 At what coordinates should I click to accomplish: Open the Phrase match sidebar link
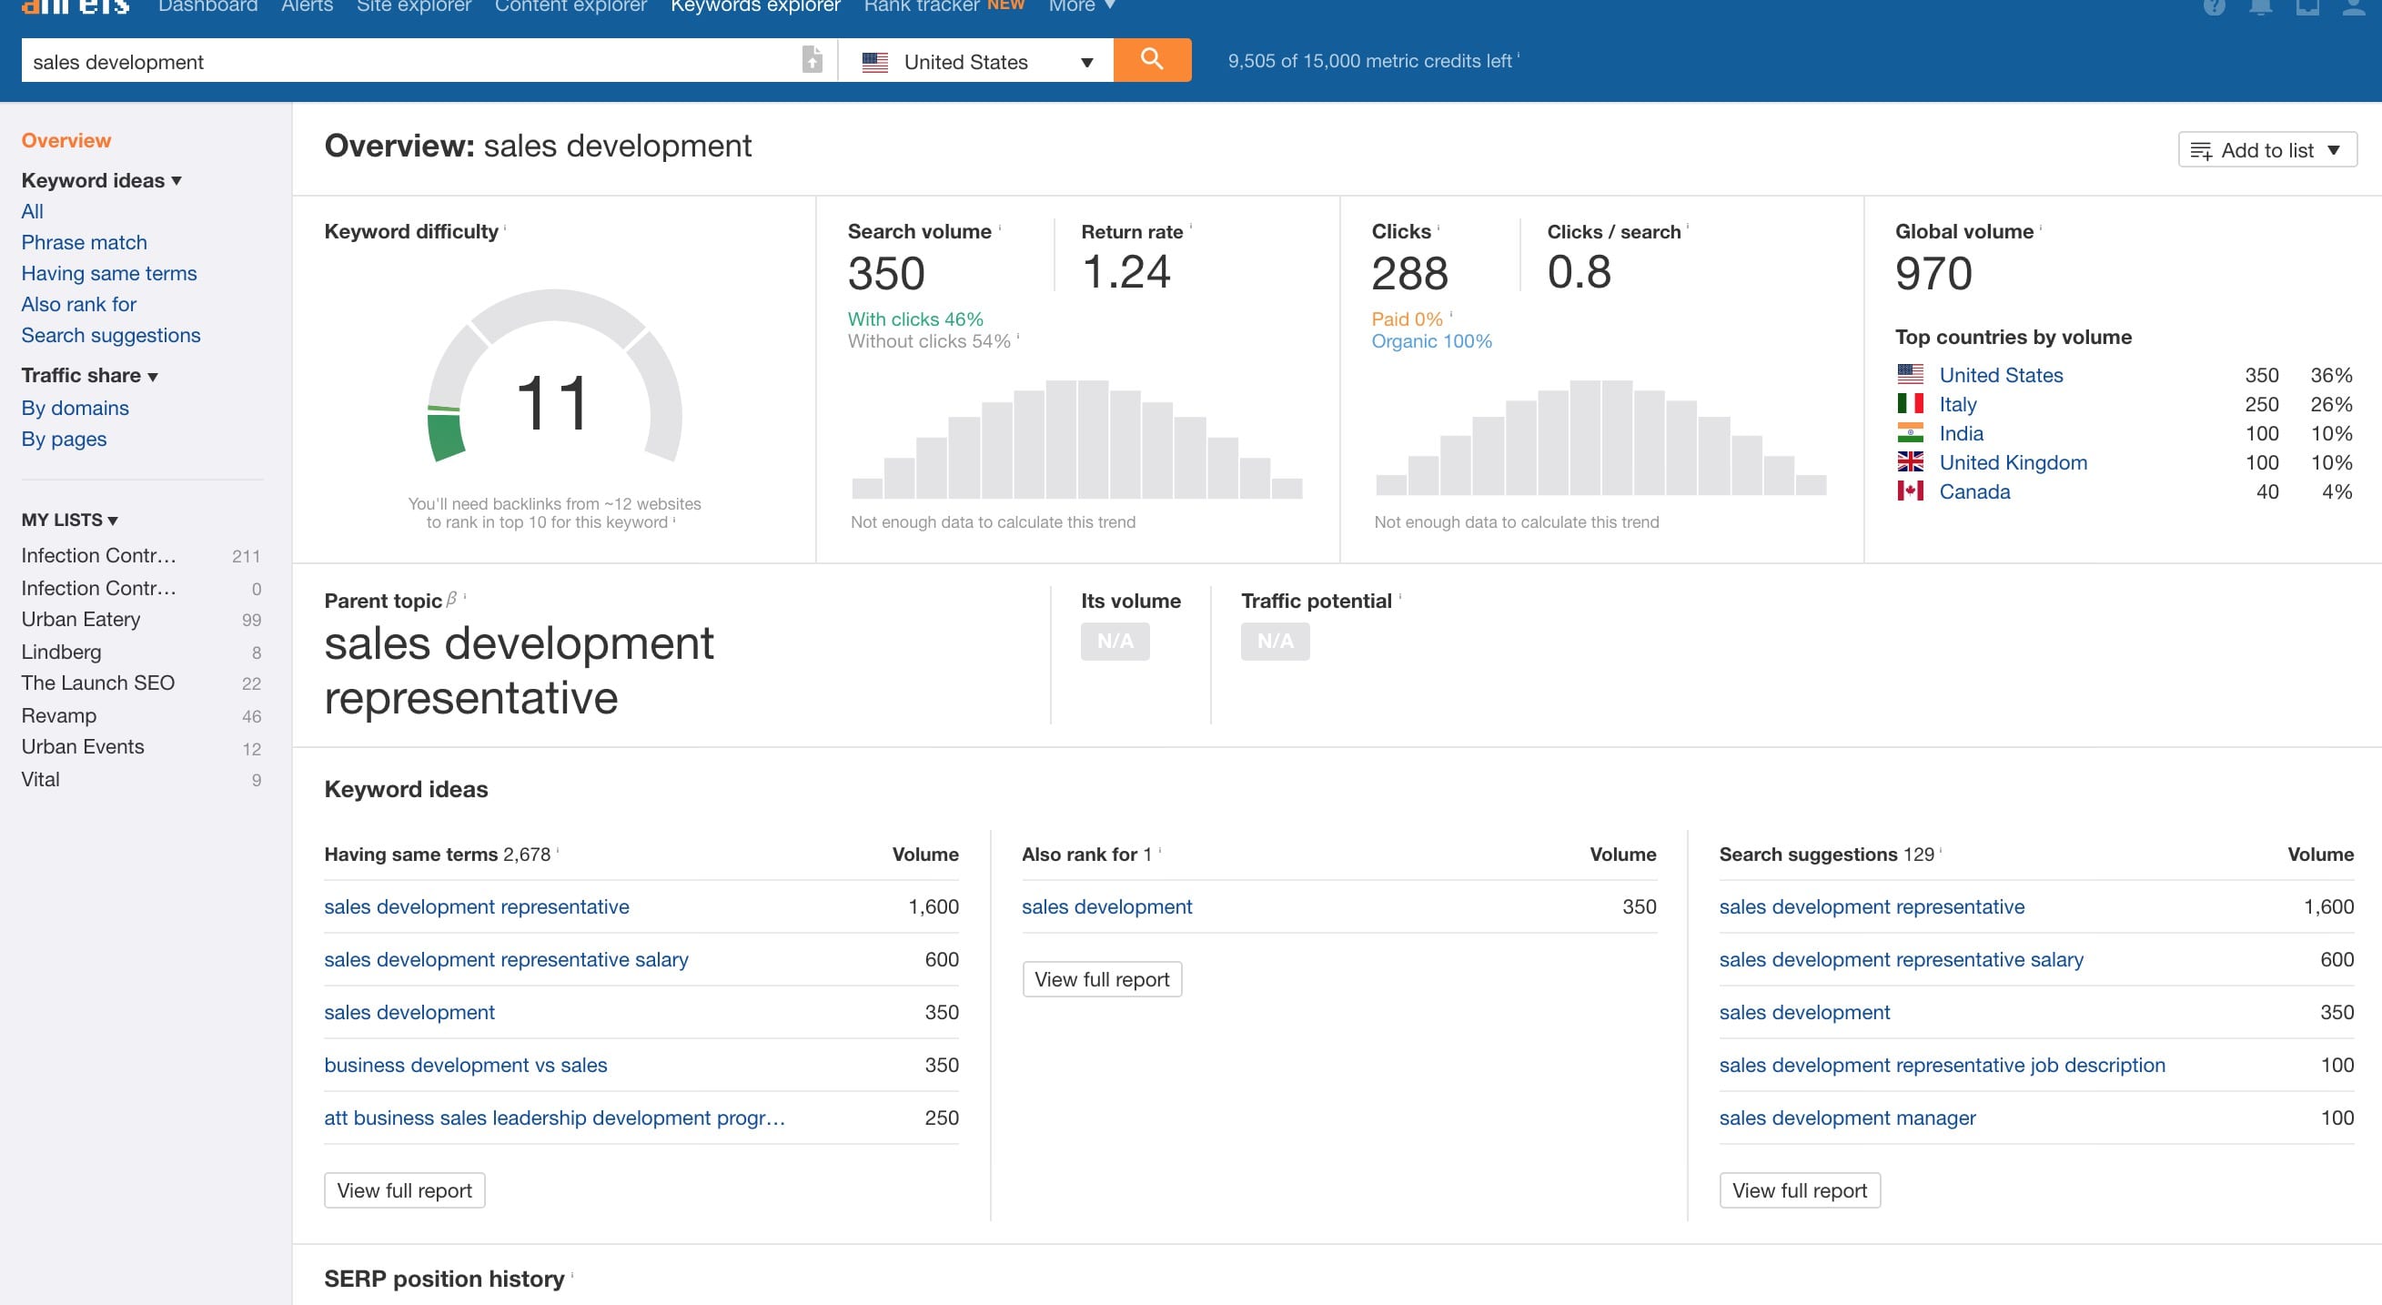pos(84,242)
